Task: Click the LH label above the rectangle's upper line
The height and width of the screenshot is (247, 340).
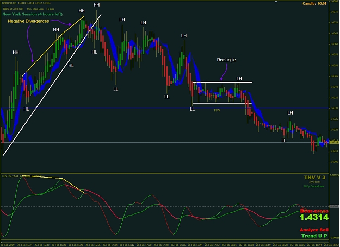Action: 239,79
